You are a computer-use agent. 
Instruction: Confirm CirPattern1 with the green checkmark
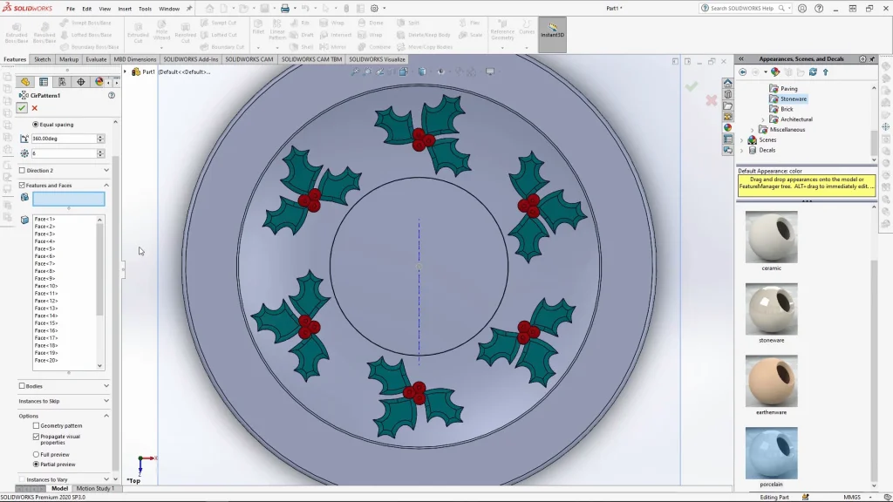pos(22,108)
